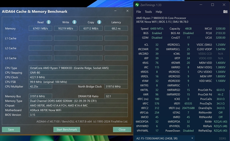Click the FCLK value 2133.33

221,33
